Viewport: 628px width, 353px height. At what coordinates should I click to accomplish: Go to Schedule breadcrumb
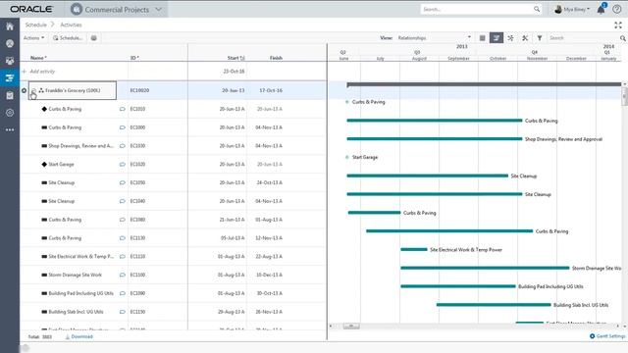[x=35, y=25]
